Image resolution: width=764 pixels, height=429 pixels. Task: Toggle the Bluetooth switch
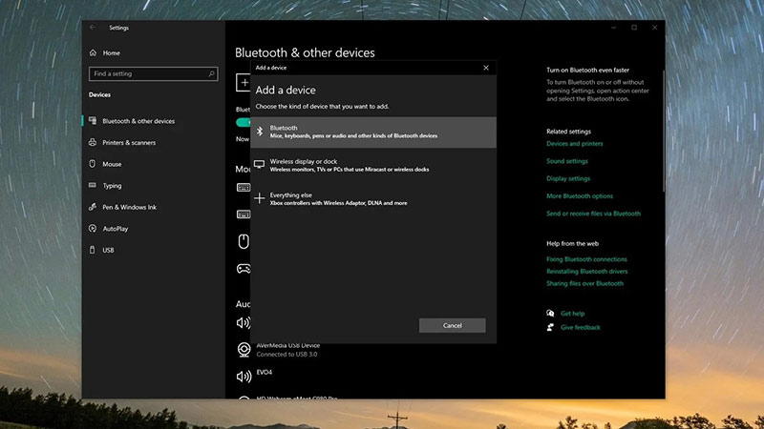[x=243, y=123]
